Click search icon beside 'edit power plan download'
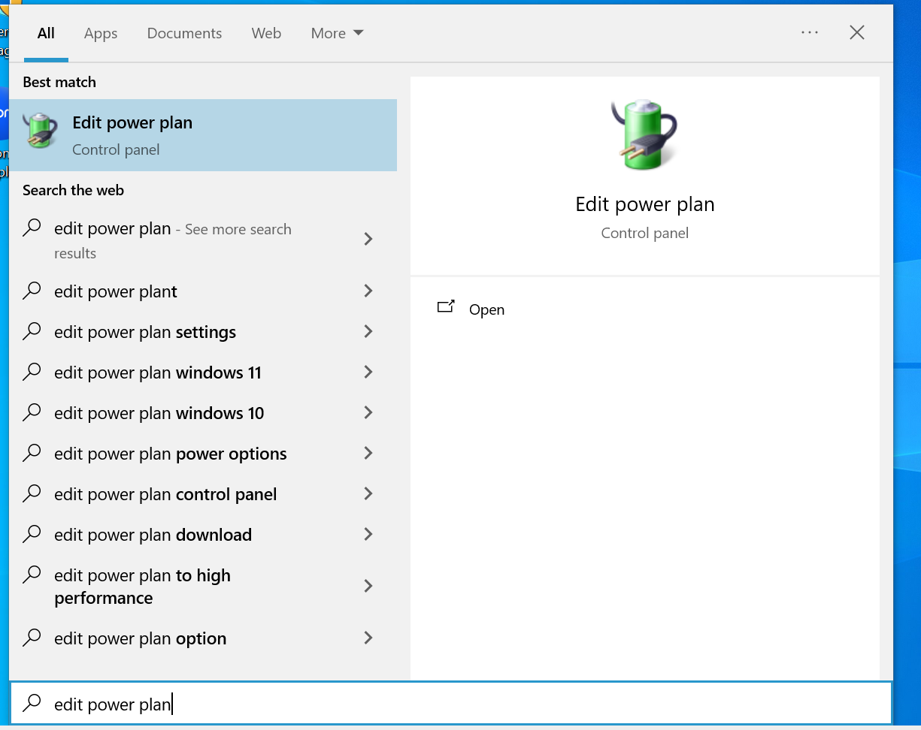921x730 pixels. (x=32, y=534)
